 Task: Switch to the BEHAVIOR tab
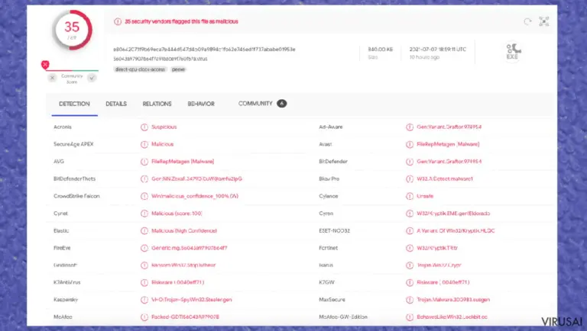[201, 104]
